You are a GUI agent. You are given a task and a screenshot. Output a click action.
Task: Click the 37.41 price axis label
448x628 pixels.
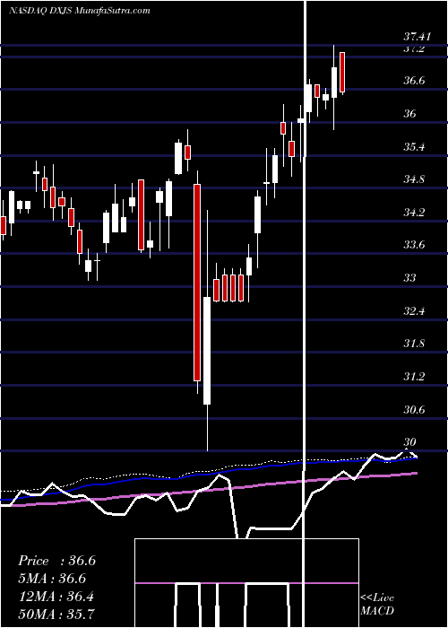pyautogui.click(x=418, y=38)
